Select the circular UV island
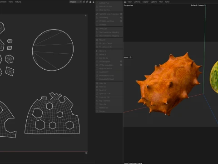 coord(53,50)
